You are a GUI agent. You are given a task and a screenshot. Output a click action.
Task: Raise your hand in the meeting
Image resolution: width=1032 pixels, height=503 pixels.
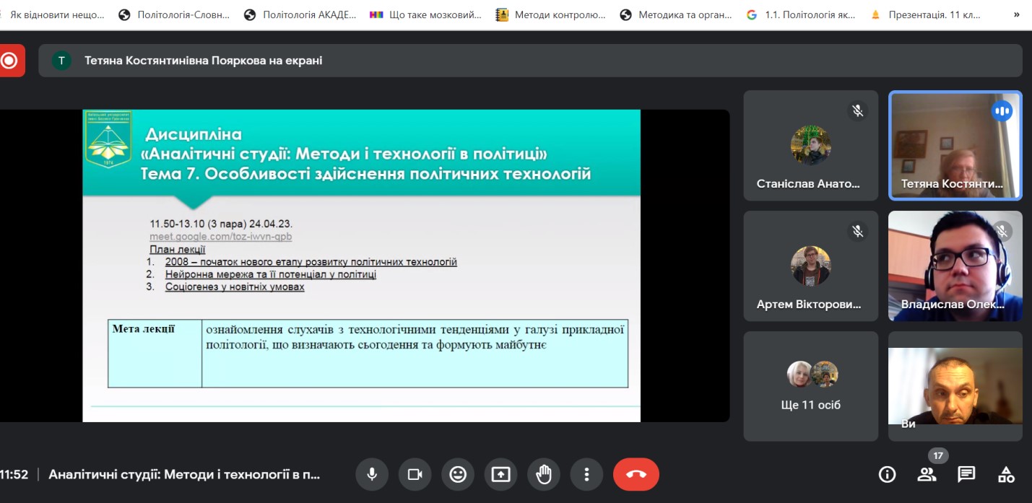click(544, 474)
